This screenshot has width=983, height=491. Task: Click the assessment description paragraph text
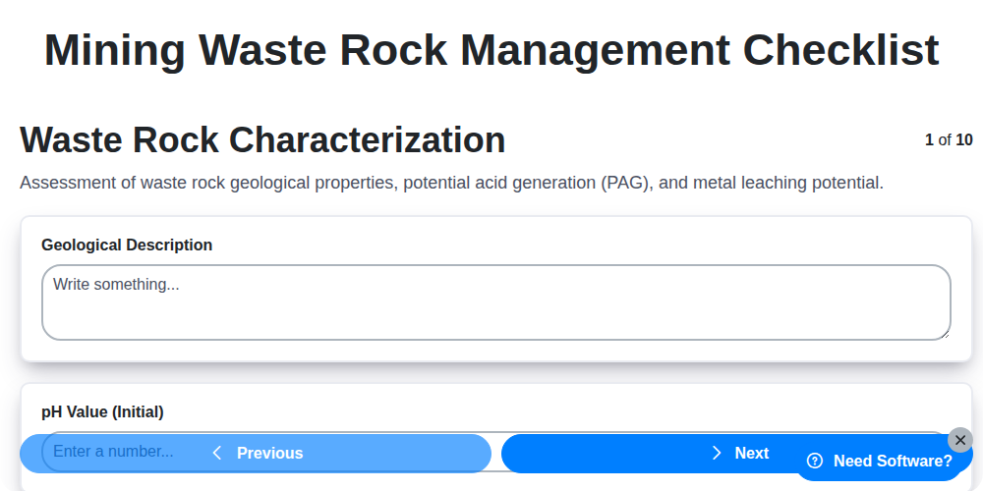tap(451, 183)
